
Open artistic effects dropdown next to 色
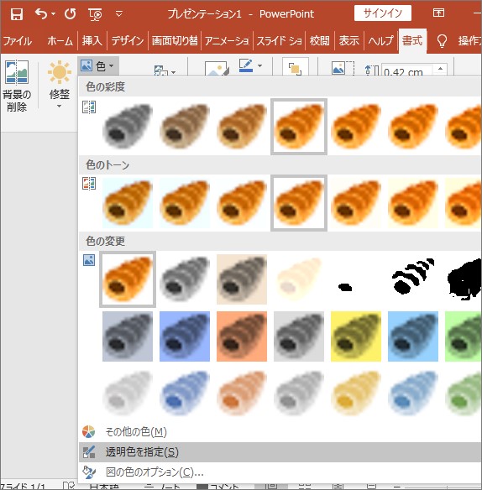point(165,70)
